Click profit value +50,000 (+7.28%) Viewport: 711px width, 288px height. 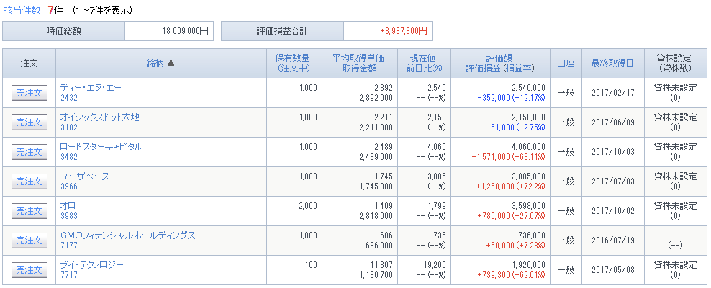tap(515, 245)
